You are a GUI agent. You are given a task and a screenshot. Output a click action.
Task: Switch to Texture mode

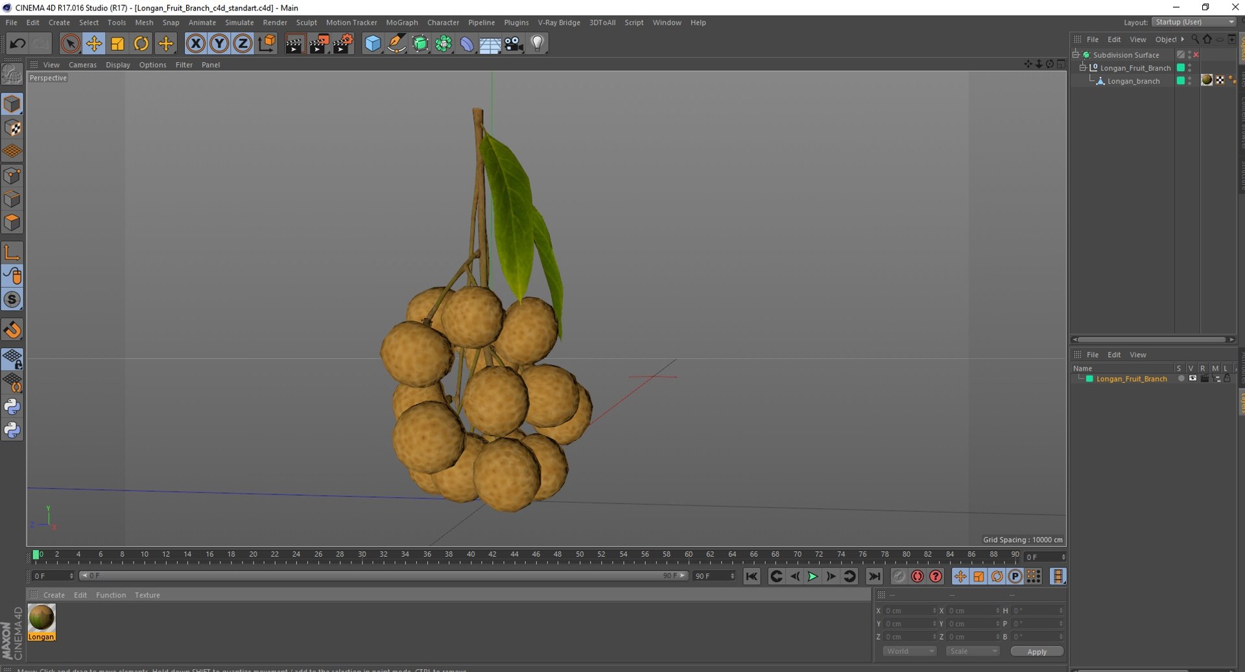[x=12, y=128]
